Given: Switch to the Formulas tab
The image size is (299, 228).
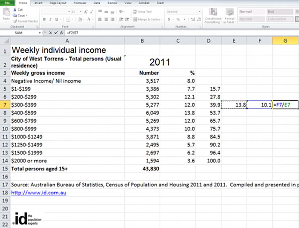Looking at the screenshot, I should 80,3.
